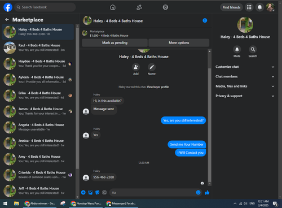
Task: Open More options for listing
Action: (x=179, y=43)
